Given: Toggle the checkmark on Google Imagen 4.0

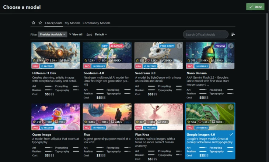Looking at the screenshot, I should [x=231, y=134].
